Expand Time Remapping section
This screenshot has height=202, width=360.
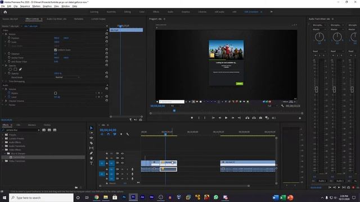click(x=3, y=81)
